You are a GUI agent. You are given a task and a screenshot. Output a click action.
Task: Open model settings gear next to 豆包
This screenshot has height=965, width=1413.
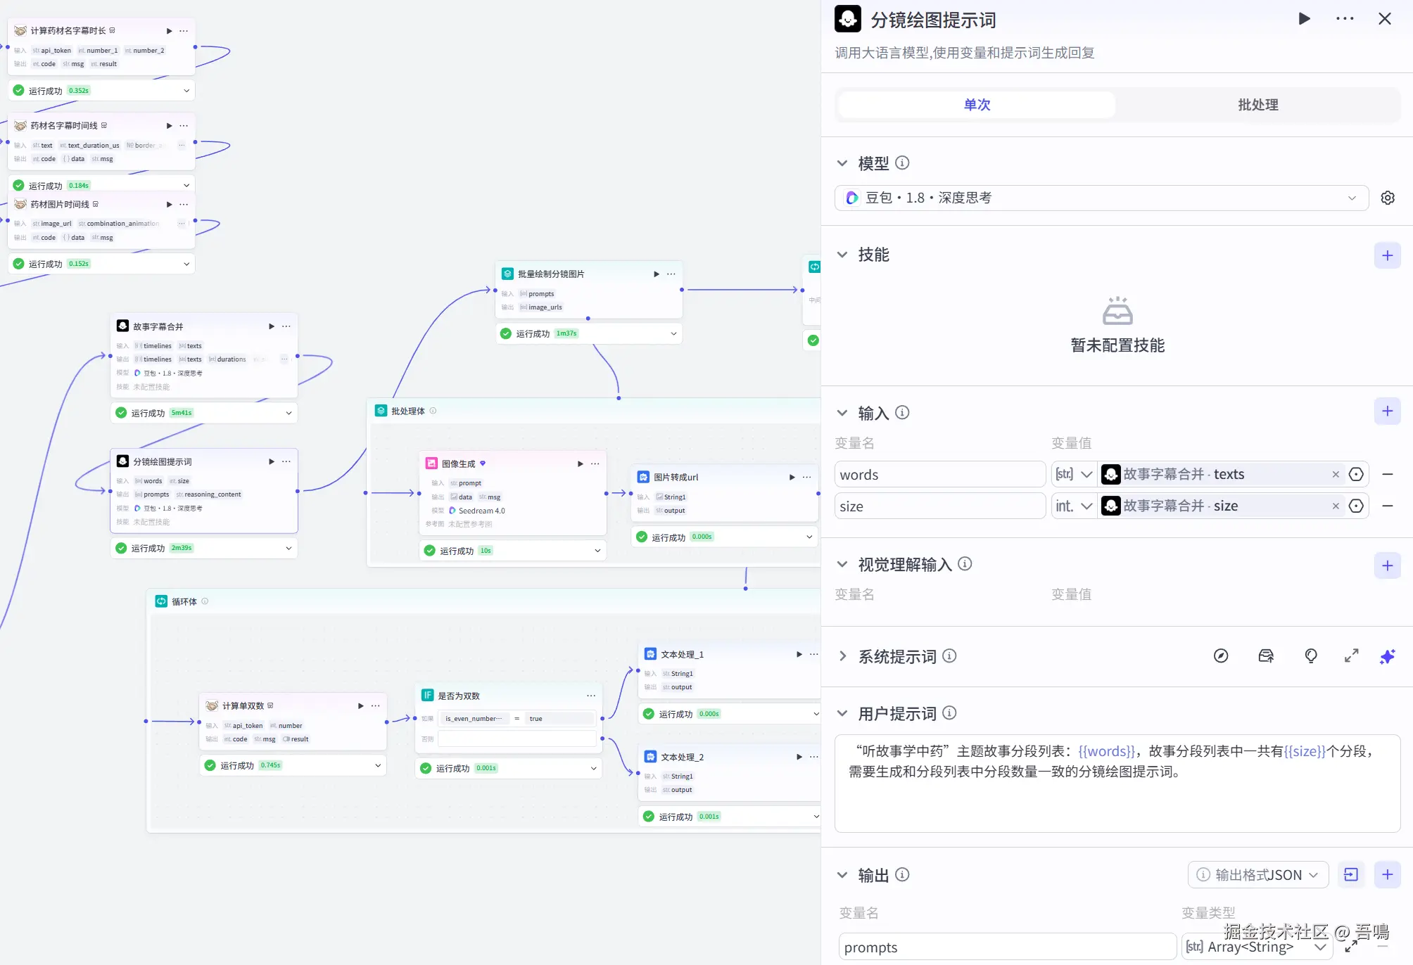(1388, 198)
